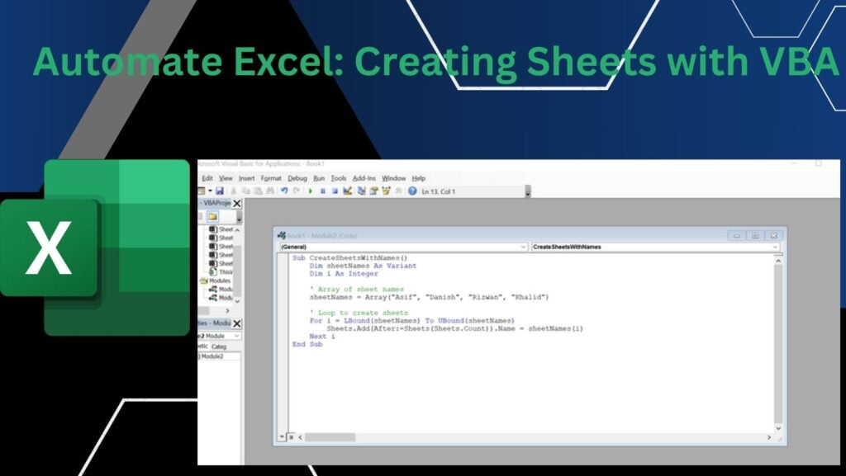Toggle Design Mode icon in toolbar
The width and height of the screenshot is (846, 476).
(348, 191)
